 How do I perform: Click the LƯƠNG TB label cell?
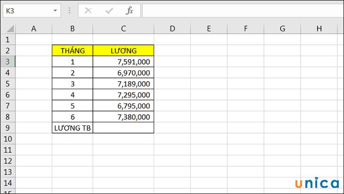(x=73, y=127)
